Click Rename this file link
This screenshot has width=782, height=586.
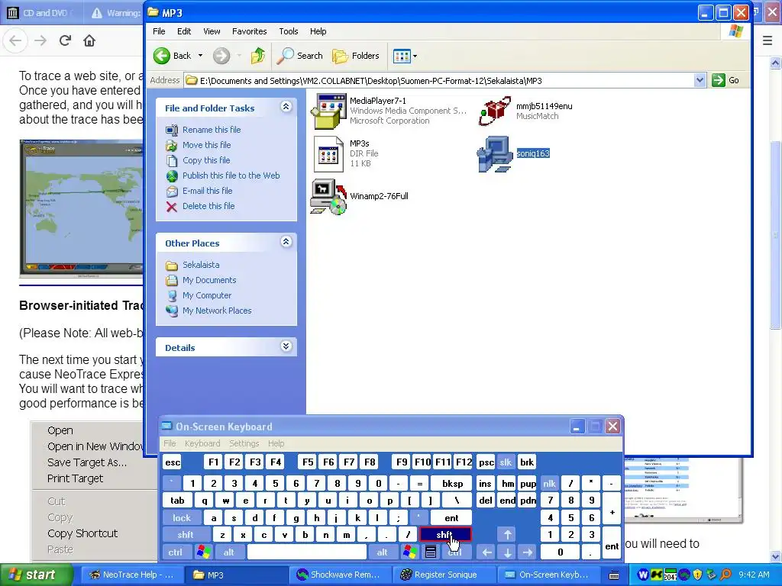pyautogui.click(x=212, y=130)
